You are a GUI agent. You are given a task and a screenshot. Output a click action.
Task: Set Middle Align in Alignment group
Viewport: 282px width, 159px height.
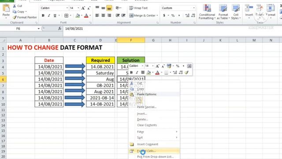tap(103, 8)
